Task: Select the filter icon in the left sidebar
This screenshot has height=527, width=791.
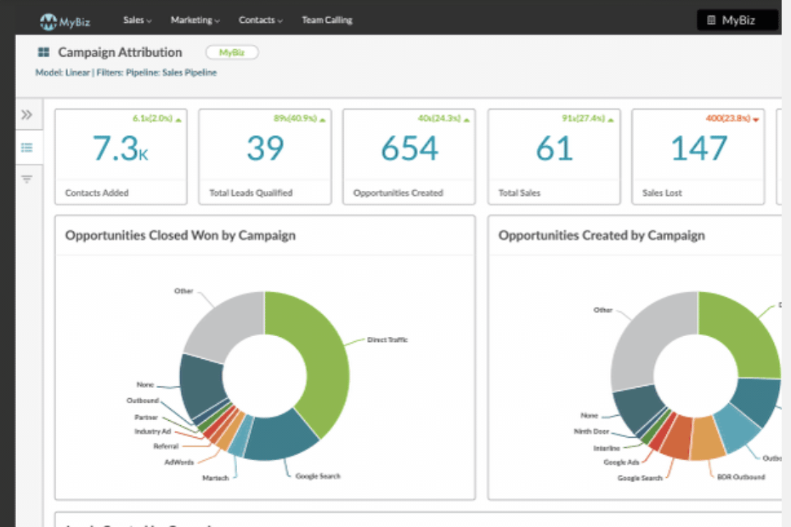Action: 27,178
